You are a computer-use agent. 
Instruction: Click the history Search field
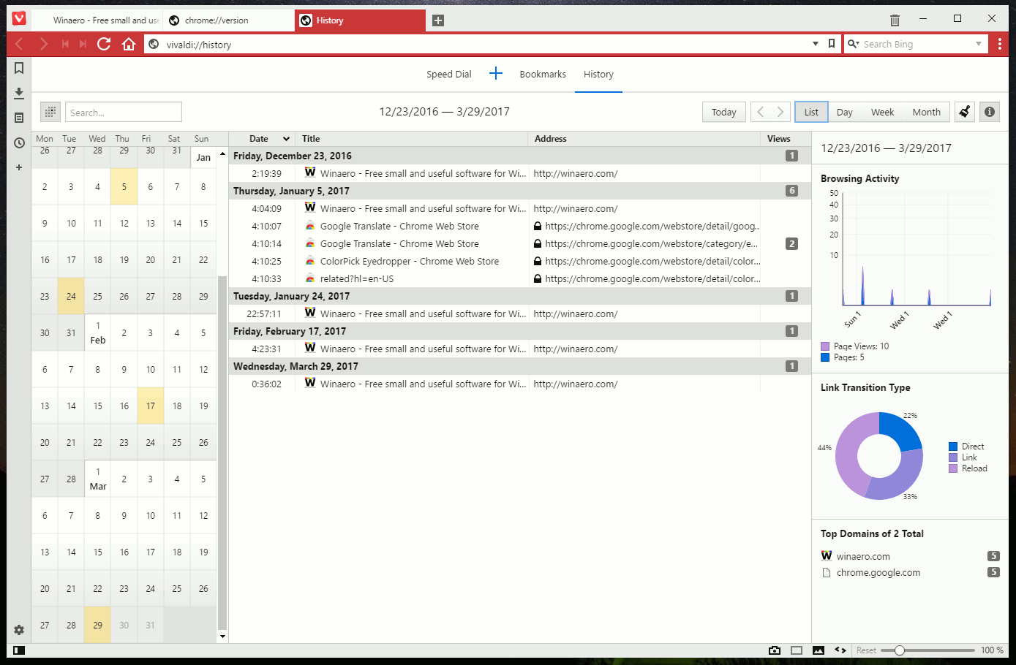pos(124,112)
